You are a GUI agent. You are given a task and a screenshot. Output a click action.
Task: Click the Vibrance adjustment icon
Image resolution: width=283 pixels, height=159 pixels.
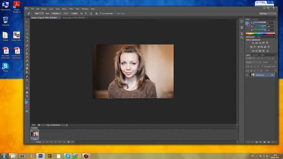(267, 43)
